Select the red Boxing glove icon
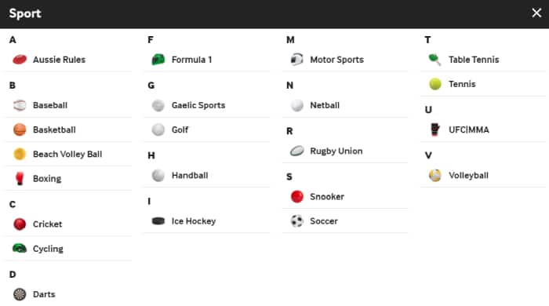Screen dimensions: 549x306 point(20,179)
